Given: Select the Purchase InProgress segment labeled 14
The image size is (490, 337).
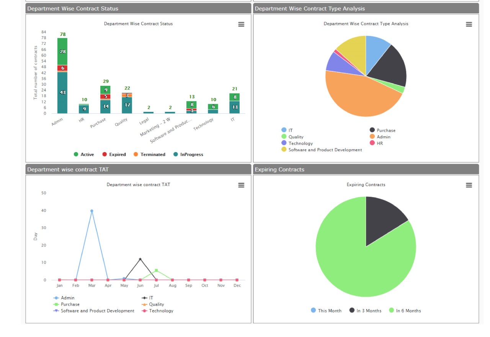Looking at the screenshot, I should pyautogui.click(x=106, y=106).
